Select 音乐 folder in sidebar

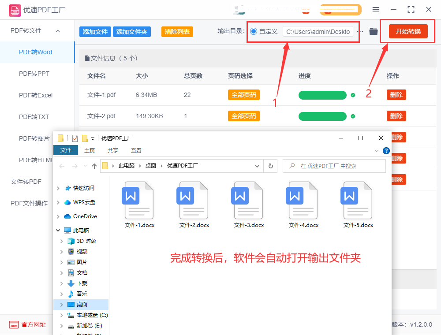click(x=82, y=294)
